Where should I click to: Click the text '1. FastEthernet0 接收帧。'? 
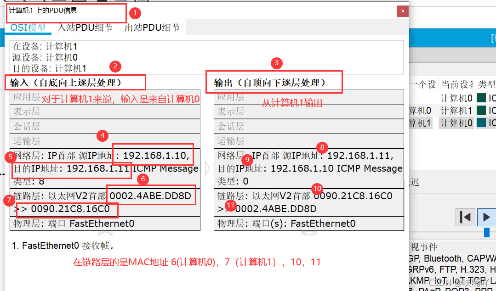tap(63, 246)
